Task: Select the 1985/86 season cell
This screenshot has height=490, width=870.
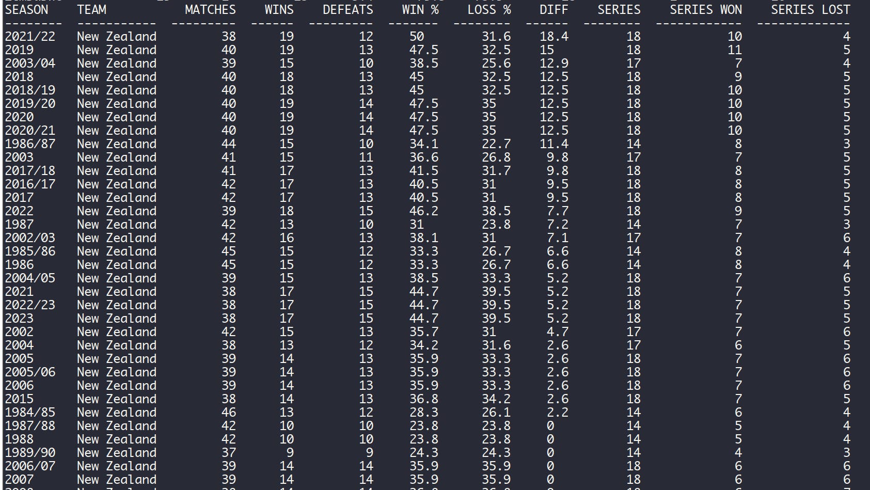Action: click(30, 251)
